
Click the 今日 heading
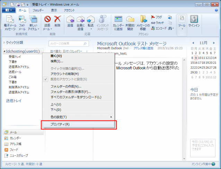[194, 90]
